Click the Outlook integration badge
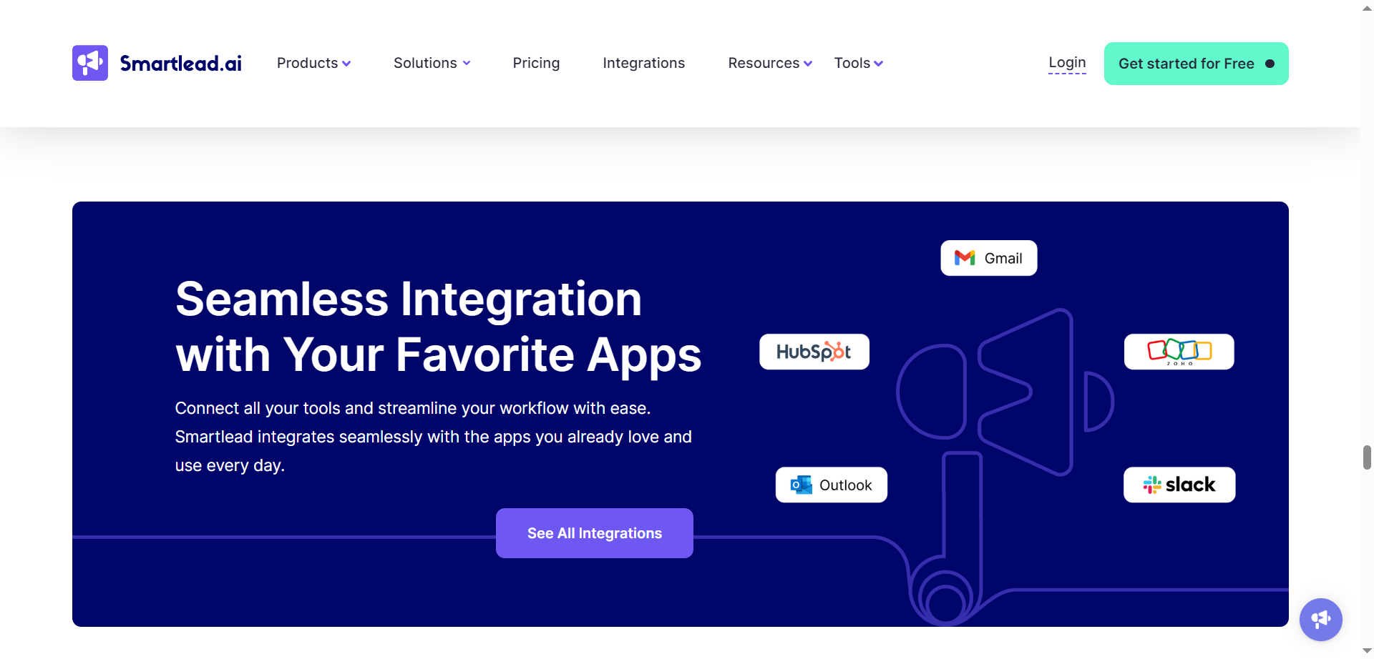Screen dimensions: 1374x659 point(832,485)
